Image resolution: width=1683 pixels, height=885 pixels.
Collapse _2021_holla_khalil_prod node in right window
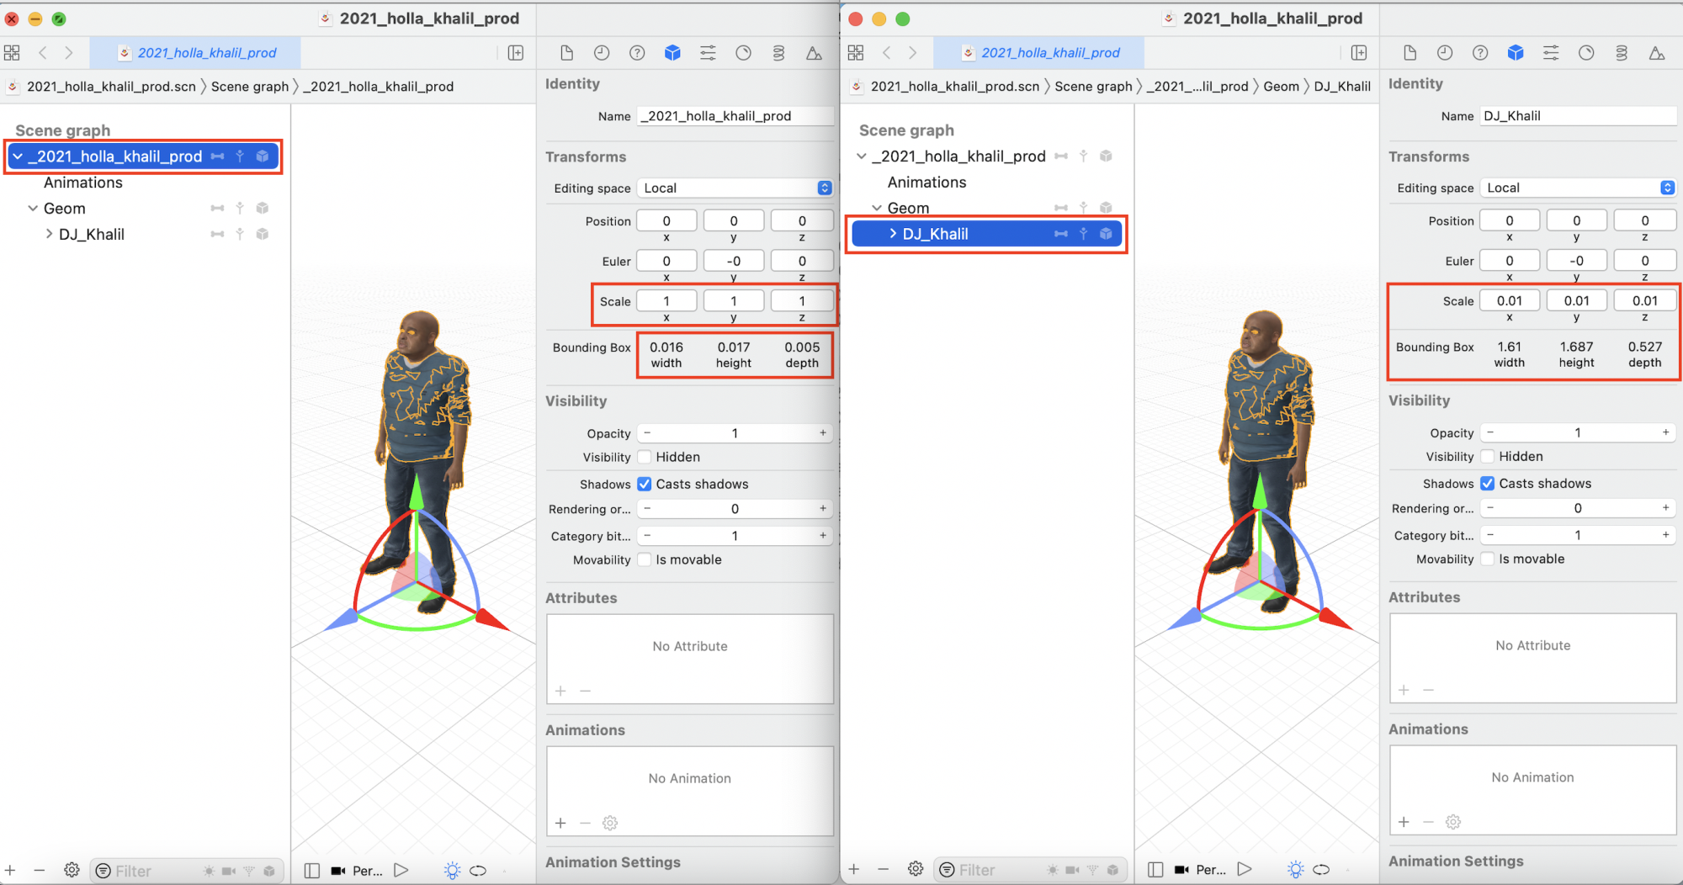[x=862, y=156]
